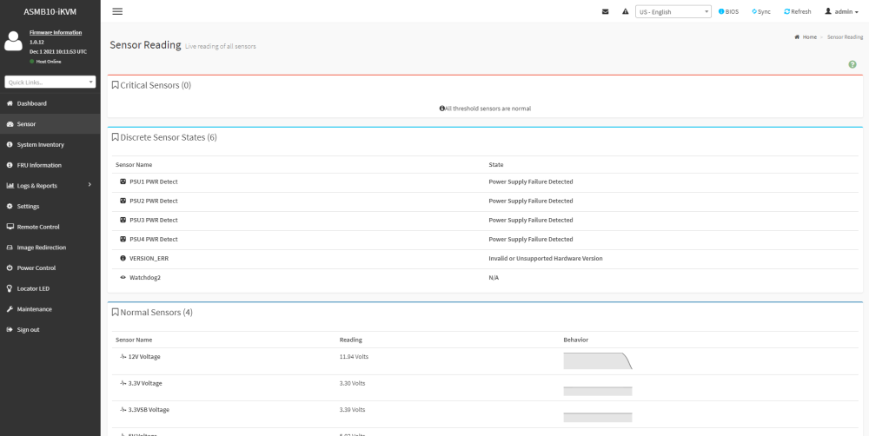Open the warning alerts triangle icon
This screenshot has height=436, width=869.
[625, 11]
